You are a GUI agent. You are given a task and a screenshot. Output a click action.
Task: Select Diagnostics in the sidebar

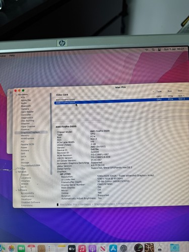27,117
